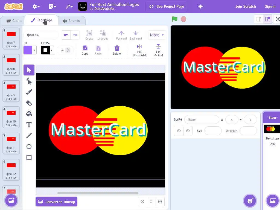280x210 pixels.
Task: Click the green flag to start
Action: pos(175,19)
